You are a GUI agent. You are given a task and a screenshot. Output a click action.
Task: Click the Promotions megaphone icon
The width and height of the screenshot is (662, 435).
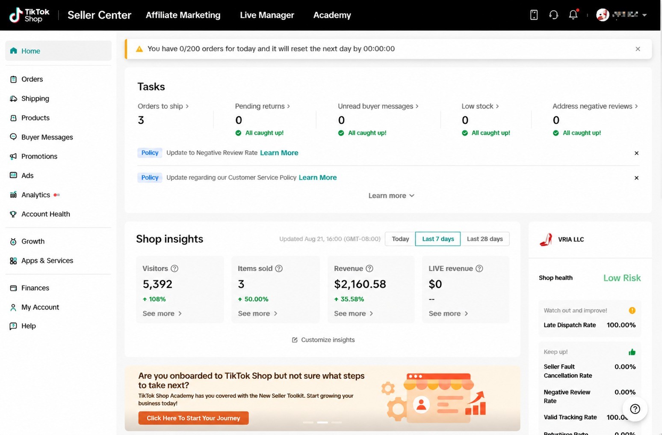point(13,156)
